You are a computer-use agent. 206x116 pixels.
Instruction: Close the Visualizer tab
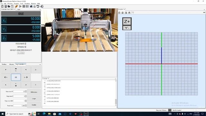click(x=125, y=9)
